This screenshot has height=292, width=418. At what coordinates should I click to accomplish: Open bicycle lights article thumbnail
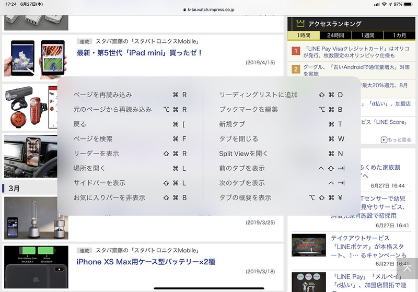coord(31,107)
